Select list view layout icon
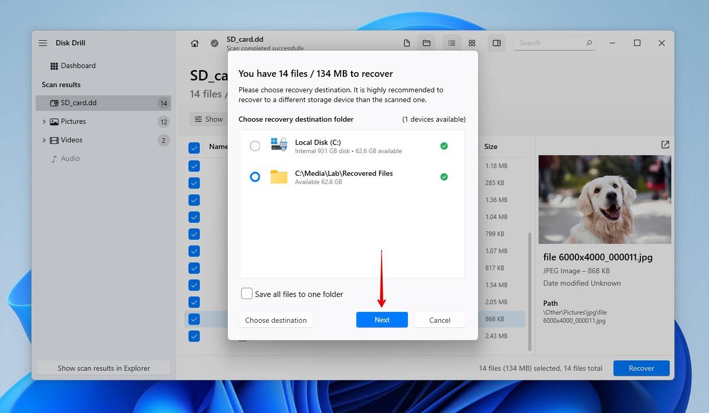Viewport: 709px width, 413px height. point(452,43)
